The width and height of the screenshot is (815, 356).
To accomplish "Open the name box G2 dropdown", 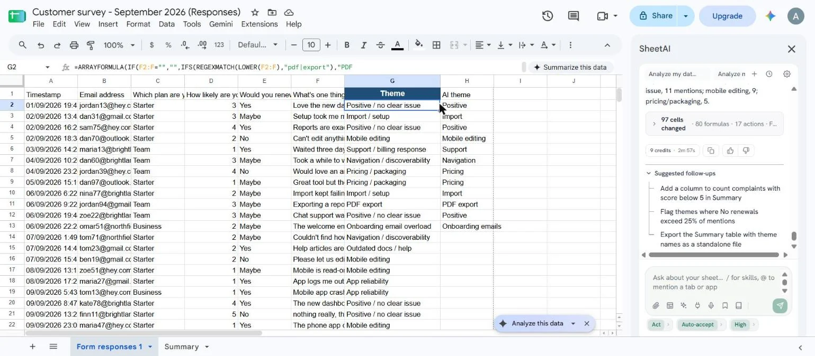I will point(48,67).
